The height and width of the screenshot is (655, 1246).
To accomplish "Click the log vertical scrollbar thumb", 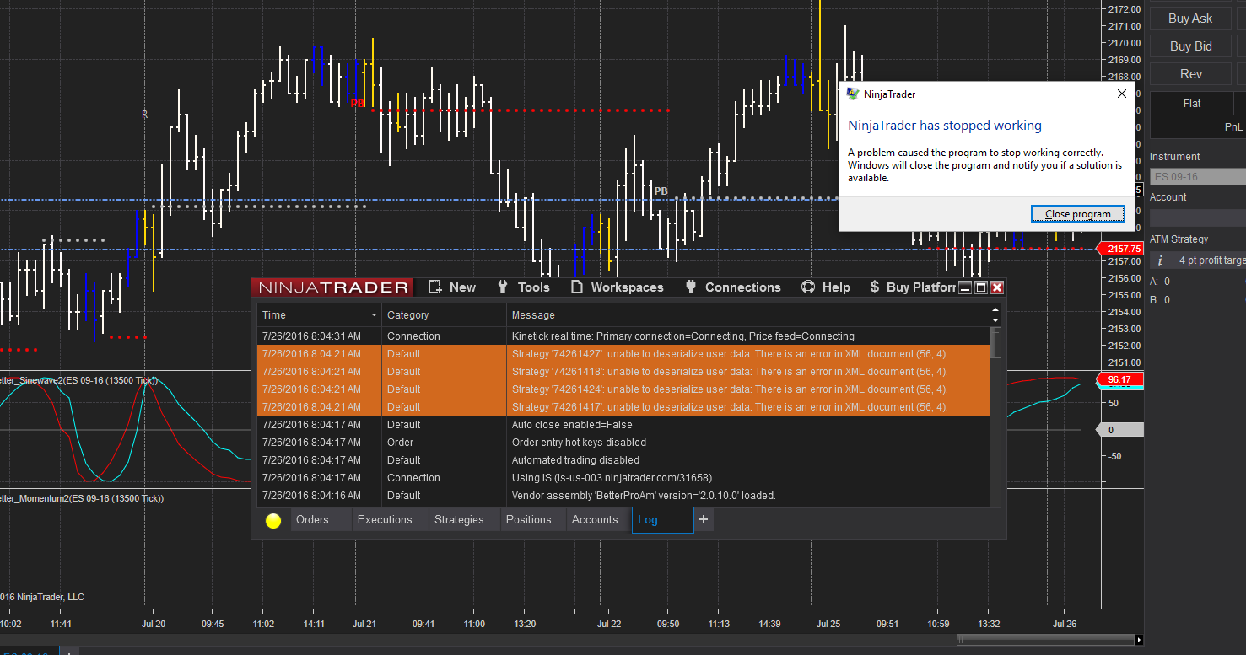I will click(x=995, y=343).
